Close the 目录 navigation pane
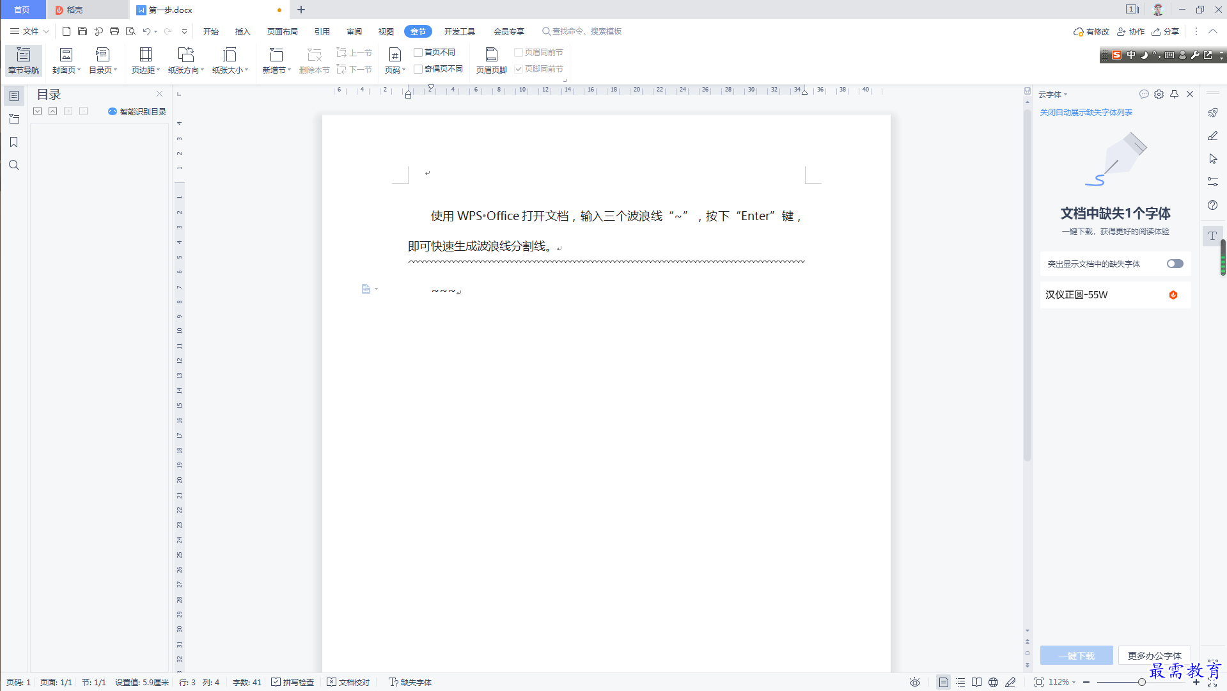The height and width of the screenshot is (691, 1227). click(159, 93)
